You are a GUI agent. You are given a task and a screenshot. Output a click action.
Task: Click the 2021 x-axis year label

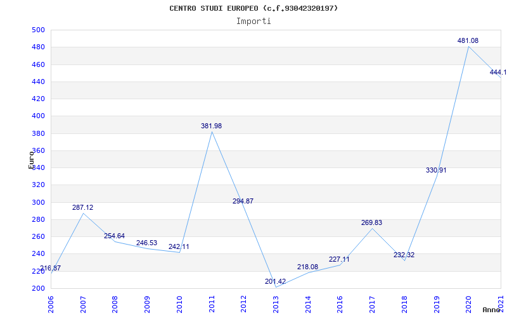501,304
